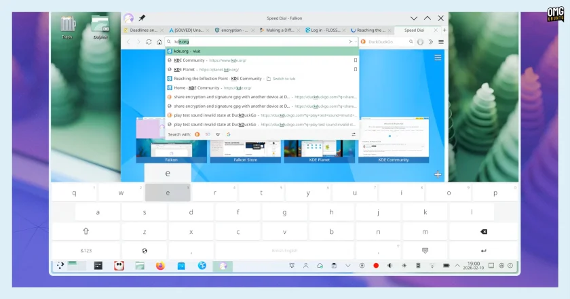Launch Firefox from the taskbar
Image resolution: width=570 pixels, height=299 pixels.
coord(160,266)
